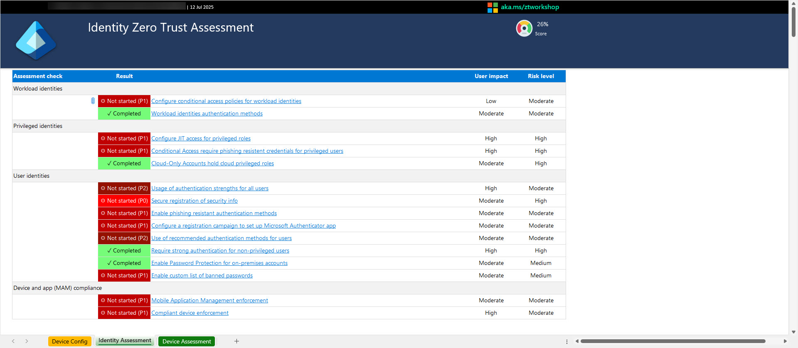798x348 pixels.
Task: Click previous sheet navigation arrow
Action: 13,341
